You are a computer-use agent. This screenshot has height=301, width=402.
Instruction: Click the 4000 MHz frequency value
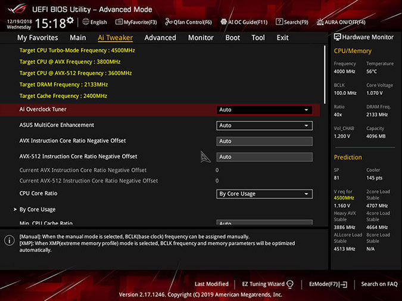point(344,72)
